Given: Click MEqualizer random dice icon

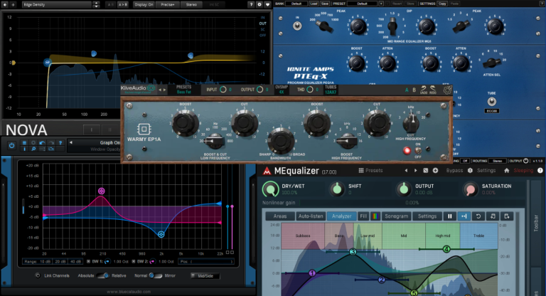Looking at the screenshot, I should point(426,171).
